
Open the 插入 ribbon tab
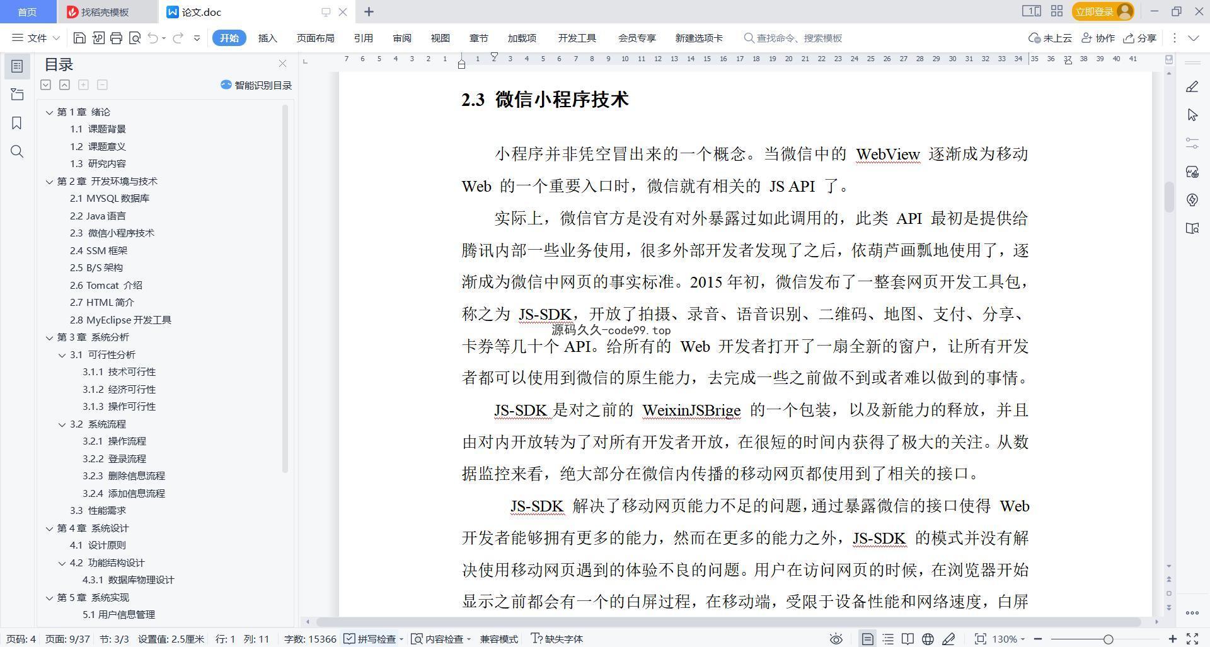[267, 38]
